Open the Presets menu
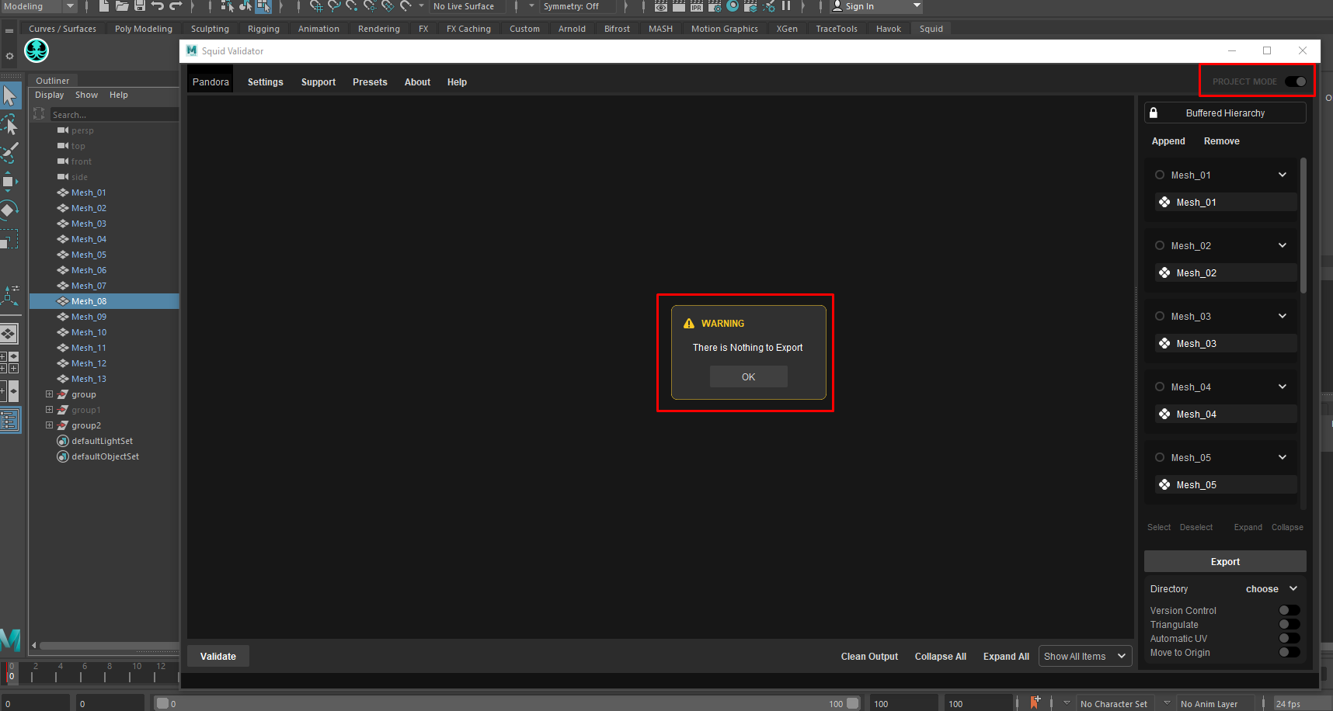 point(370,82)
